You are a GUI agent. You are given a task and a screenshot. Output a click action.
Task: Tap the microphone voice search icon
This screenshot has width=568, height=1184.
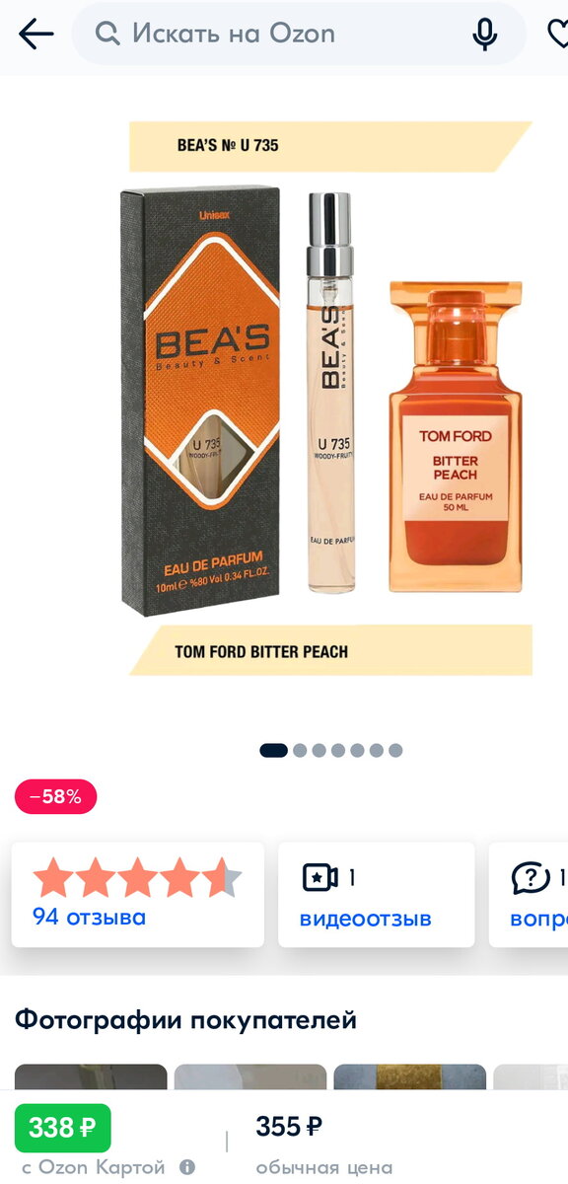pos(484,34)
